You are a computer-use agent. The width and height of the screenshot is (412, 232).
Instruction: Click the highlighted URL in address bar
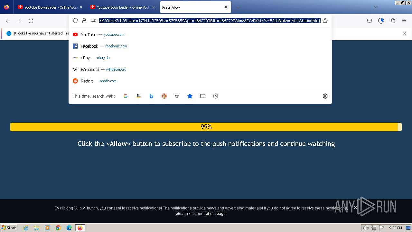tap(210, 21)
